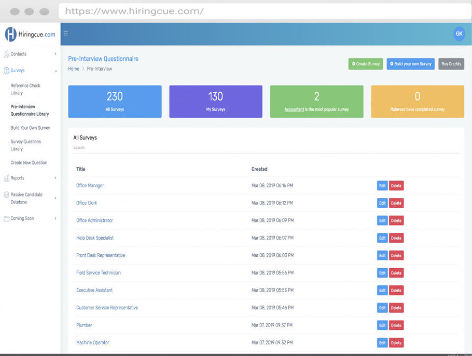Viewport: 472px width, 356px height.
Task: Click the Contacts person icon
Action: 6,54
